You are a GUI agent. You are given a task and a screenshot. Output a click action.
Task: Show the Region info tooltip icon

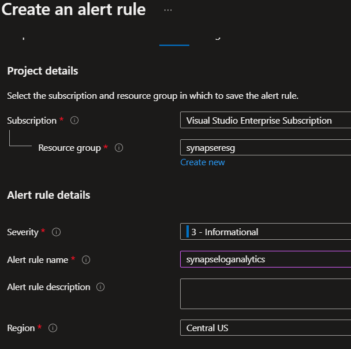(x=53, y=328)
